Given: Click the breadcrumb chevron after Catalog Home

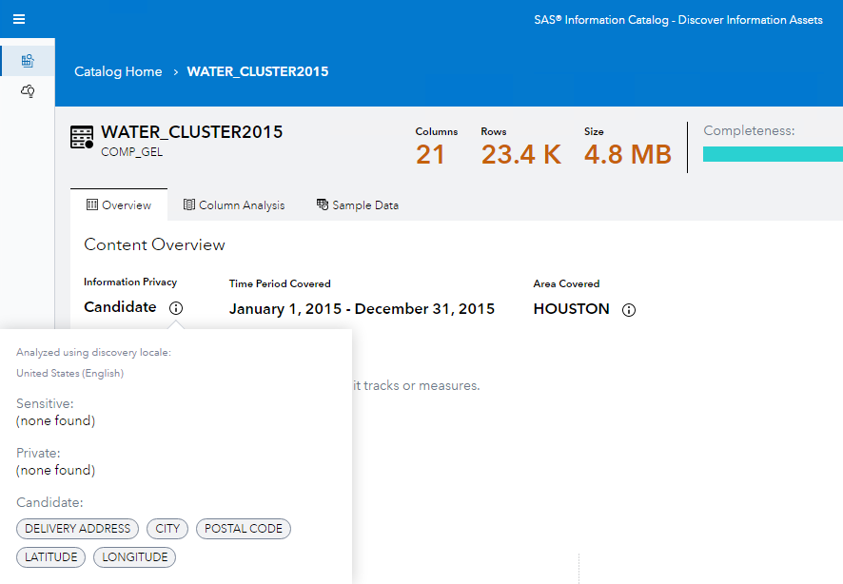Looking at the screenshot, I should click(176, 72).
